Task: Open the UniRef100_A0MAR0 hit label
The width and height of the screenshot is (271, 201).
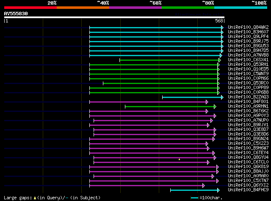Action: pos(248,176)
